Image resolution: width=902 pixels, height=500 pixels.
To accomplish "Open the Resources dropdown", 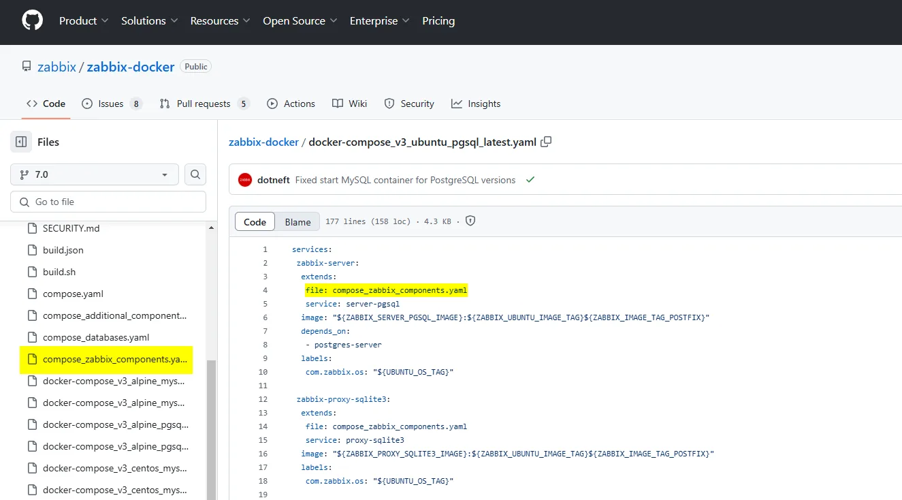I will [221, 21].
